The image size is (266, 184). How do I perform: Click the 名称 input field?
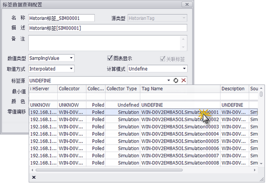pos(62,18)
